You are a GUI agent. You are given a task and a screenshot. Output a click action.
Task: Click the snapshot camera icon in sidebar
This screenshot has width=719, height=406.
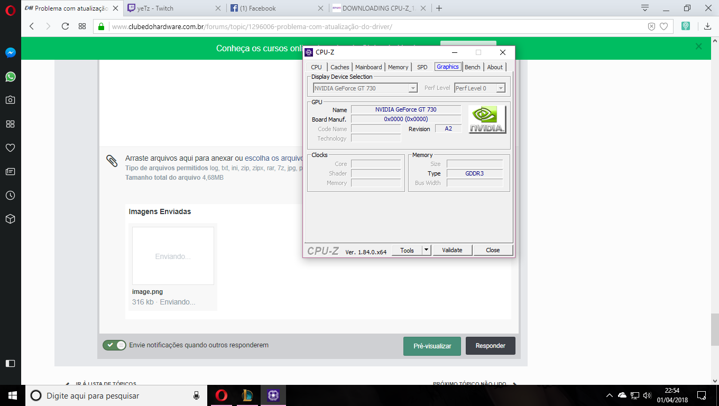click(11, 100)
